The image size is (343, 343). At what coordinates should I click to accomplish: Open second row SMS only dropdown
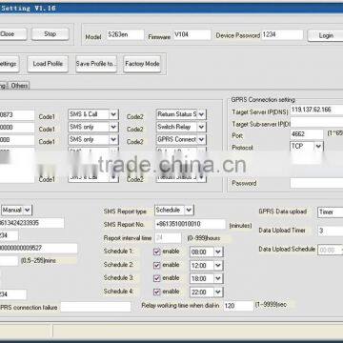93,127
